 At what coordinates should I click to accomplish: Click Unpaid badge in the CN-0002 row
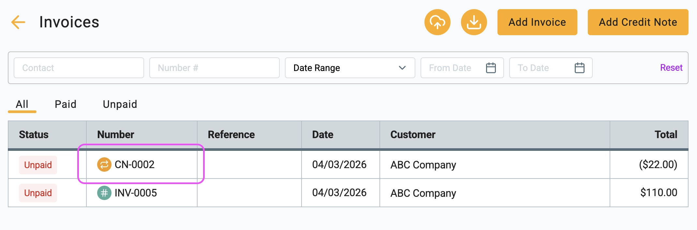[38, 165]
